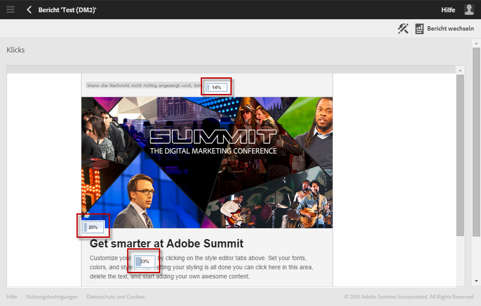The image size is (481, 306).
Task: Click the 'Wenn die Nachricht nicht richtig' text
Action: coord(144,86)
